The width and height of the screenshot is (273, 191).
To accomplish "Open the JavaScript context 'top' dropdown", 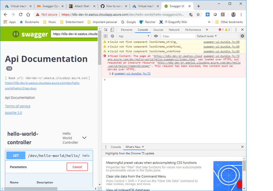I will (x=134, y=36).
